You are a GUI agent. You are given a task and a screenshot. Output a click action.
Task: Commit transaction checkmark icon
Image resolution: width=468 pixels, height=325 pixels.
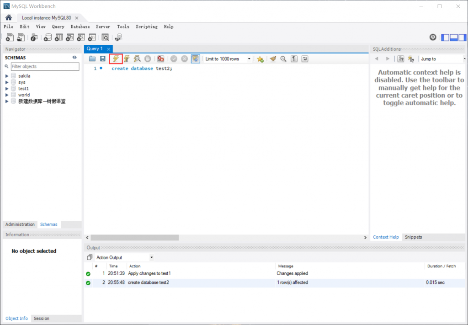tap(174, 59)
